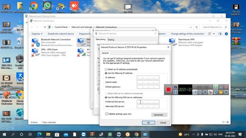Click the change view icon in toolbar
Screen dimensions: 246x138
[x=210, y=34]
